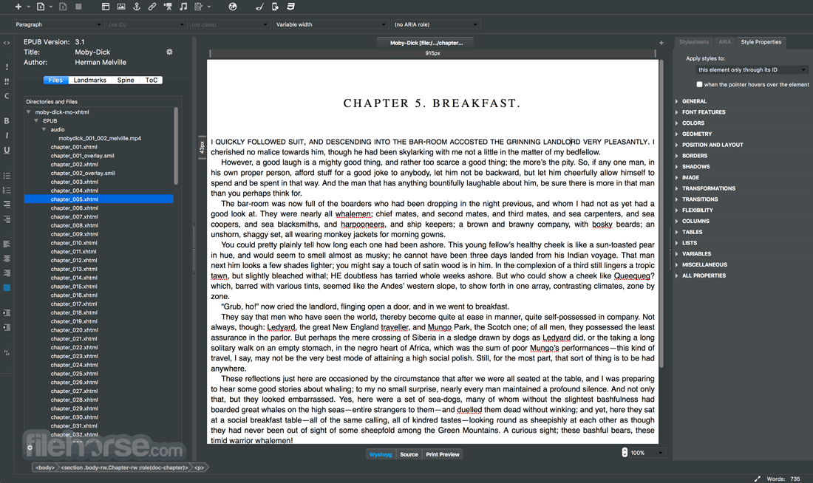Switch to the ToC tab
The width and height of the screenshot is (813, 483).
(152, 80)
